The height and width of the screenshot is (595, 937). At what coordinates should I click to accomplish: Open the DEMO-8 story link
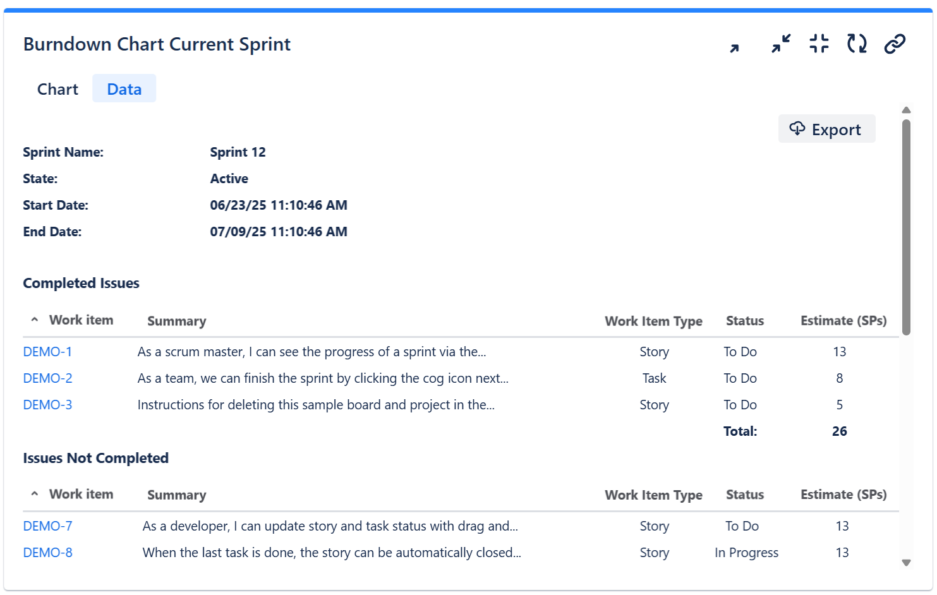(x=47, y=553)
